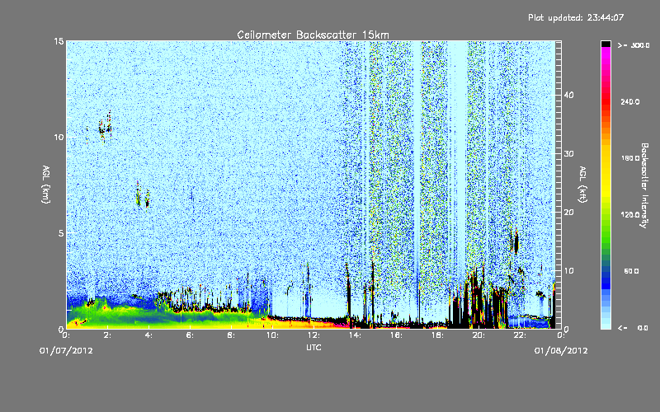Click the 'Backscatter Intensity' colorbar label
This screenshot has width=660, height=412.
(x=644, y=185)
